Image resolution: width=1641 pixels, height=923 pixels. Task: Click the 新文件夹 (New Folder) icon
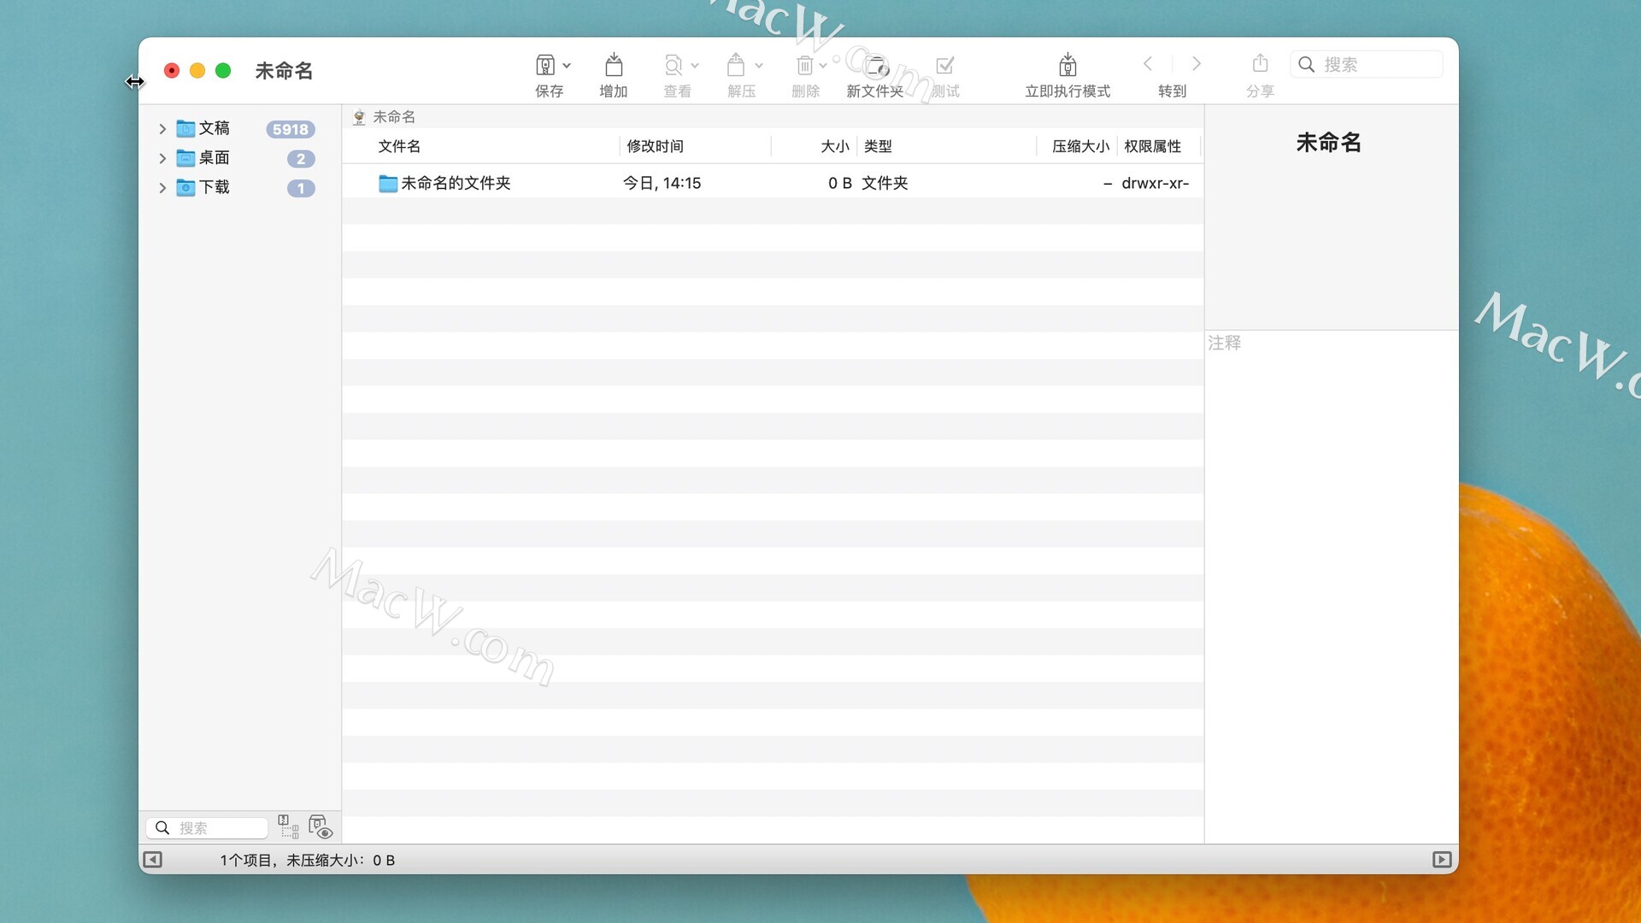877,65
